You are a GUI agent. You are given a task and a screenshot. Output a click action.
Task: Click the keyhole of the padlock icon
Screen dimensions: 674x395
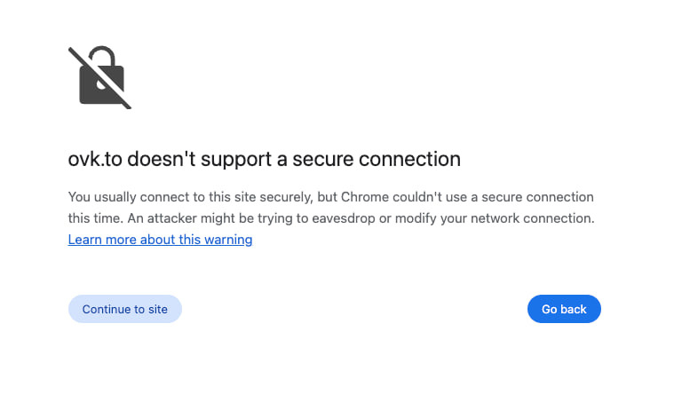102,84
